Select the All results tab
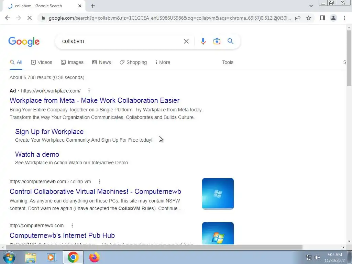Image resolution: width=352 pixels, height=264 pixels. pyautogui.click(x=16, y=62)
